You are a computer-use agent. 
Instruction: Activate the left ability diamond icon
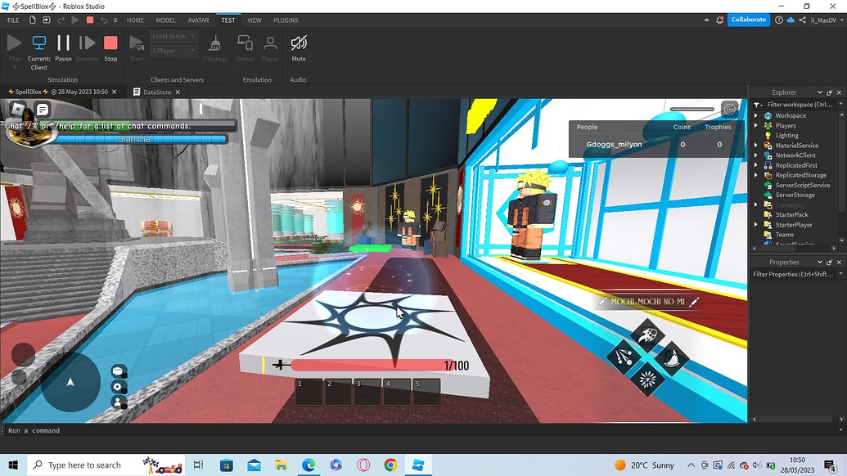tap(624, 357)
